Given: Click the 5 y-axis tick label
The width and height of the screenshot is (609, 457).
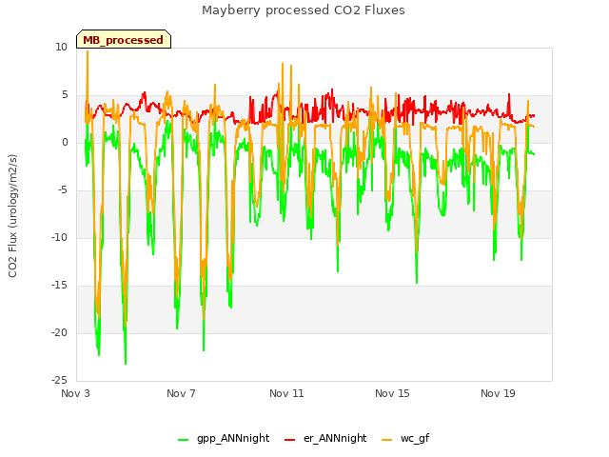Looking at the screenshot, I should [65, 95].
